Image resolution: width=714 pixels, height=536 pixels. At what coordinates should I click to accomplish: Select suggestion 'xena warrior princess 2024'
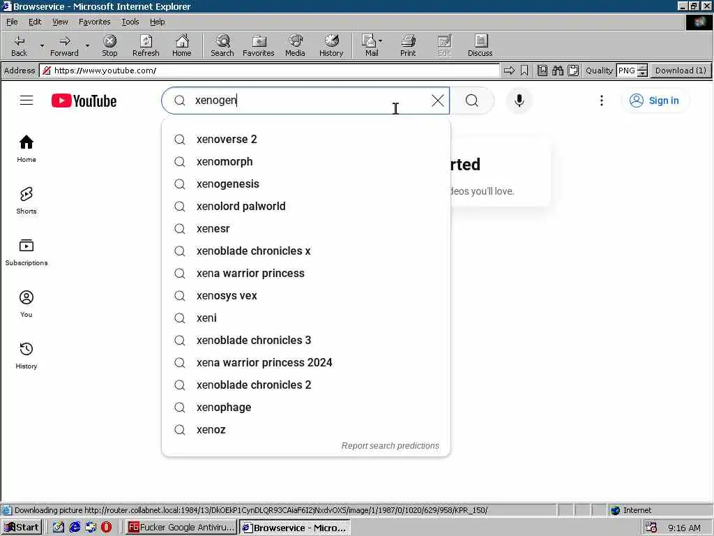(x=306, y=362)
